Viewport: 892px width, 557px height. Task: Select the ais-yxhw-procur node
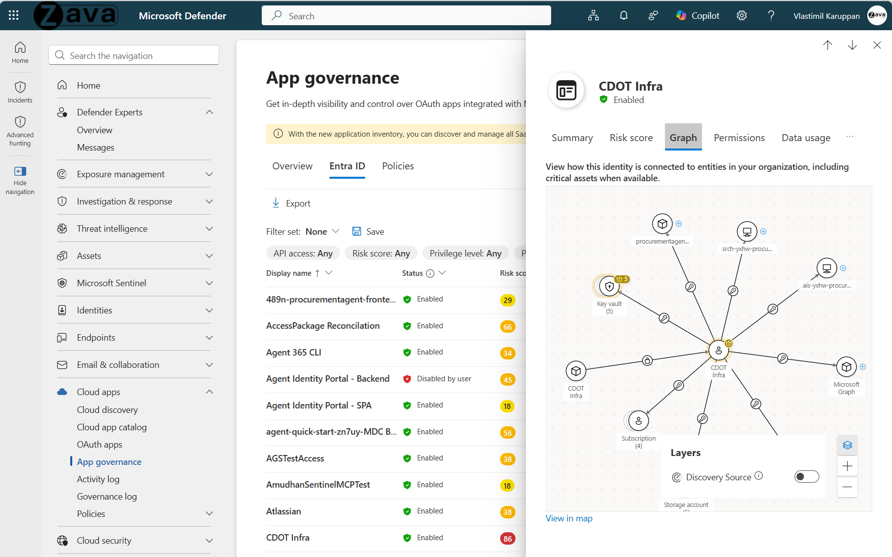(827, 268)
